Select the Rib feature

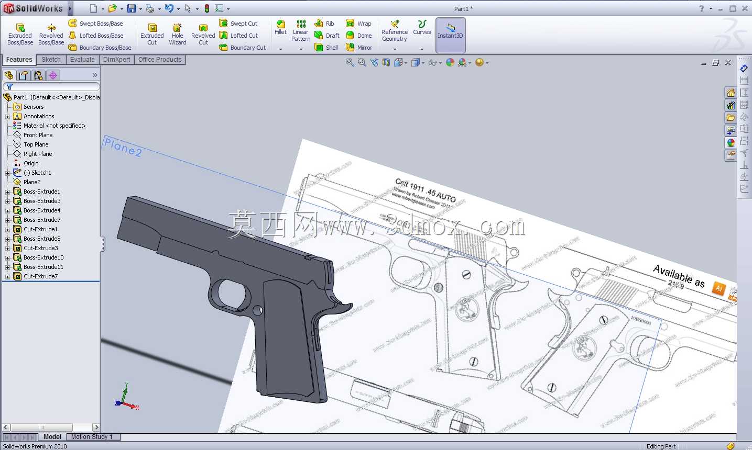coord(324,24)
